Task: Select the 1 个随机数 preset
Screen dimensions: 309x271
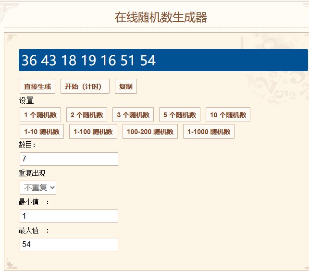Action: click(x=40, y=115)
